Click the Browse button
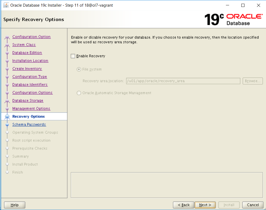The width and height of the screenshot is (266, 210). 253,81
